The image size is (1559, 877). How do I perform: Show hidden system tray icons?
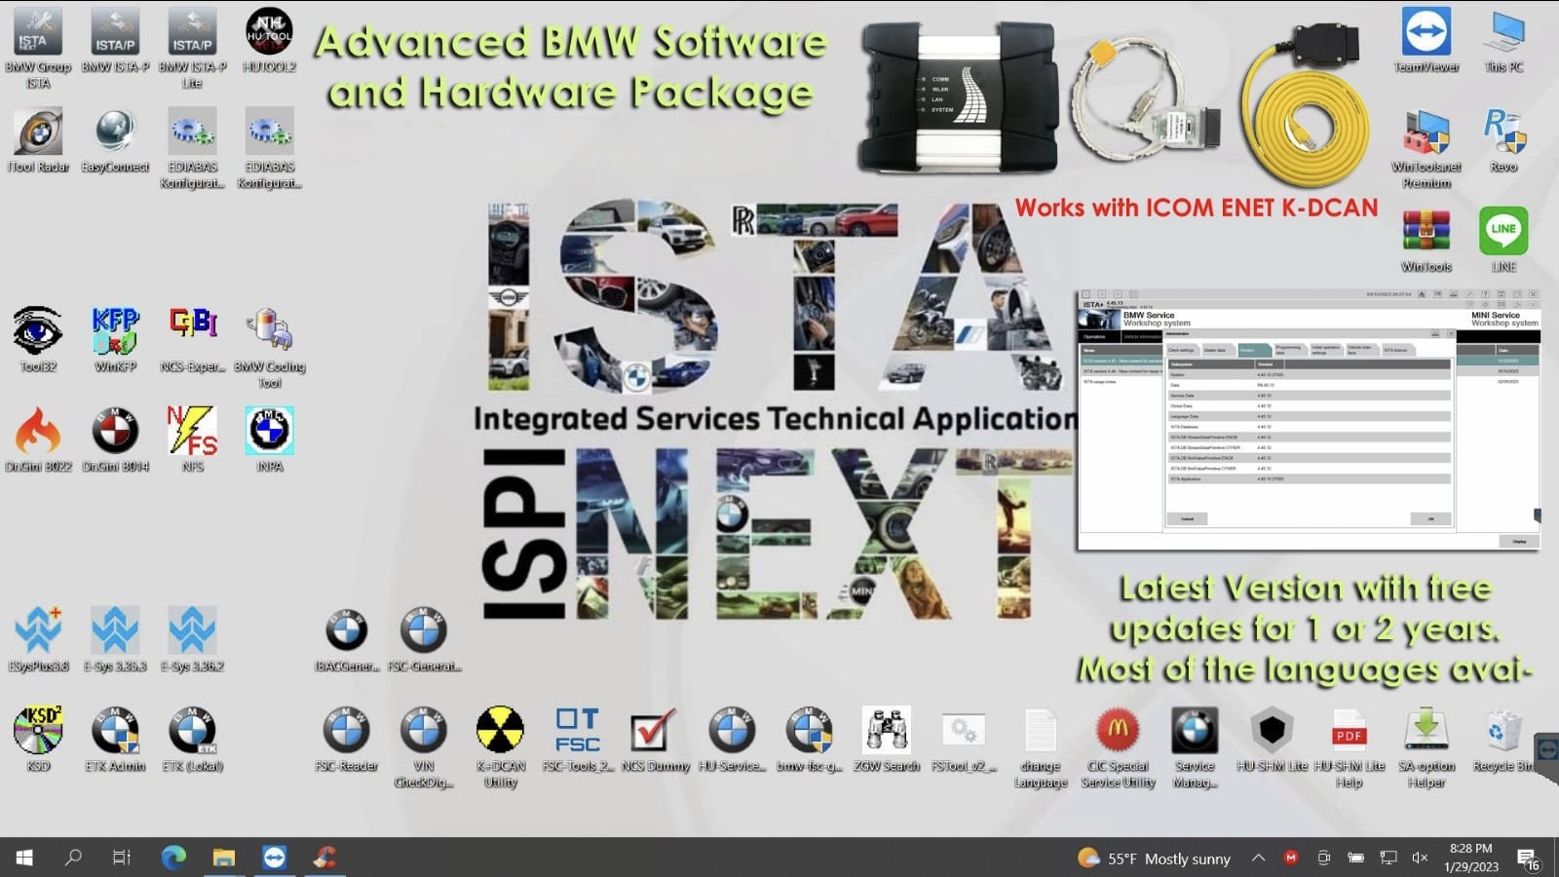pos(1258,858)
